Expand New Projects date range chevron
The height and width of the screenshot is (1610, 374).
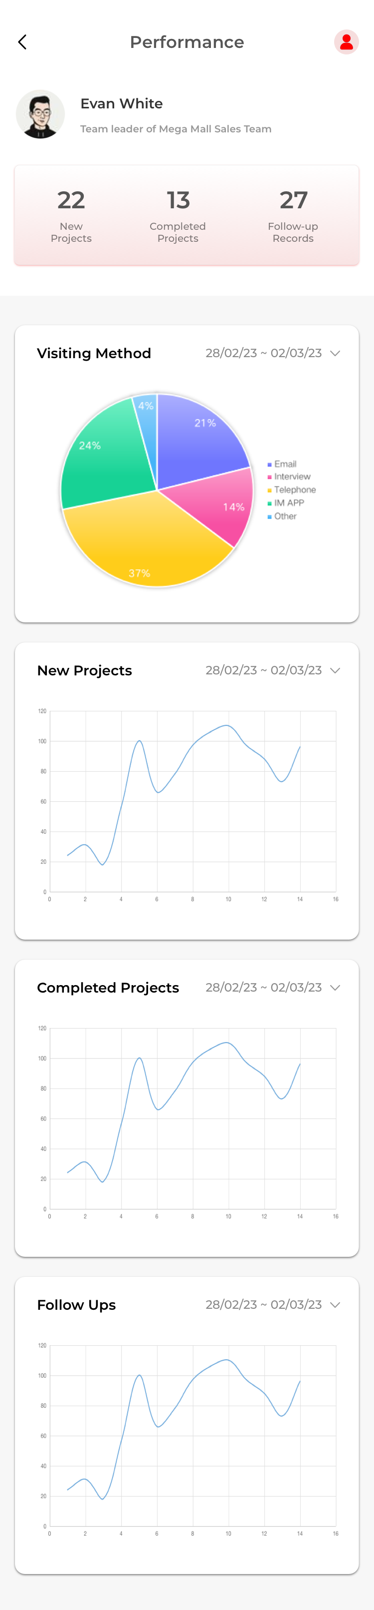click(x=335, y=670)
